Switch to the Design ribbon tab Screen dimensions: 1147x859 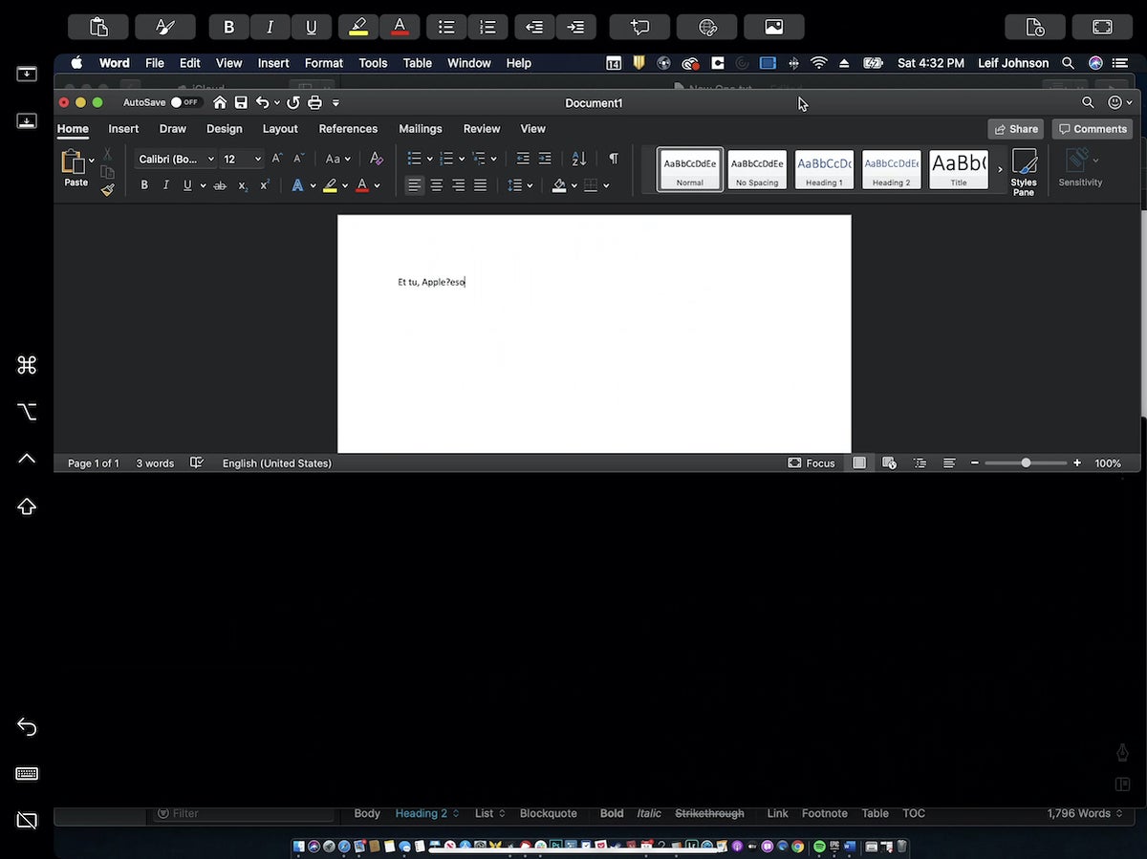[x=225, y=129]
